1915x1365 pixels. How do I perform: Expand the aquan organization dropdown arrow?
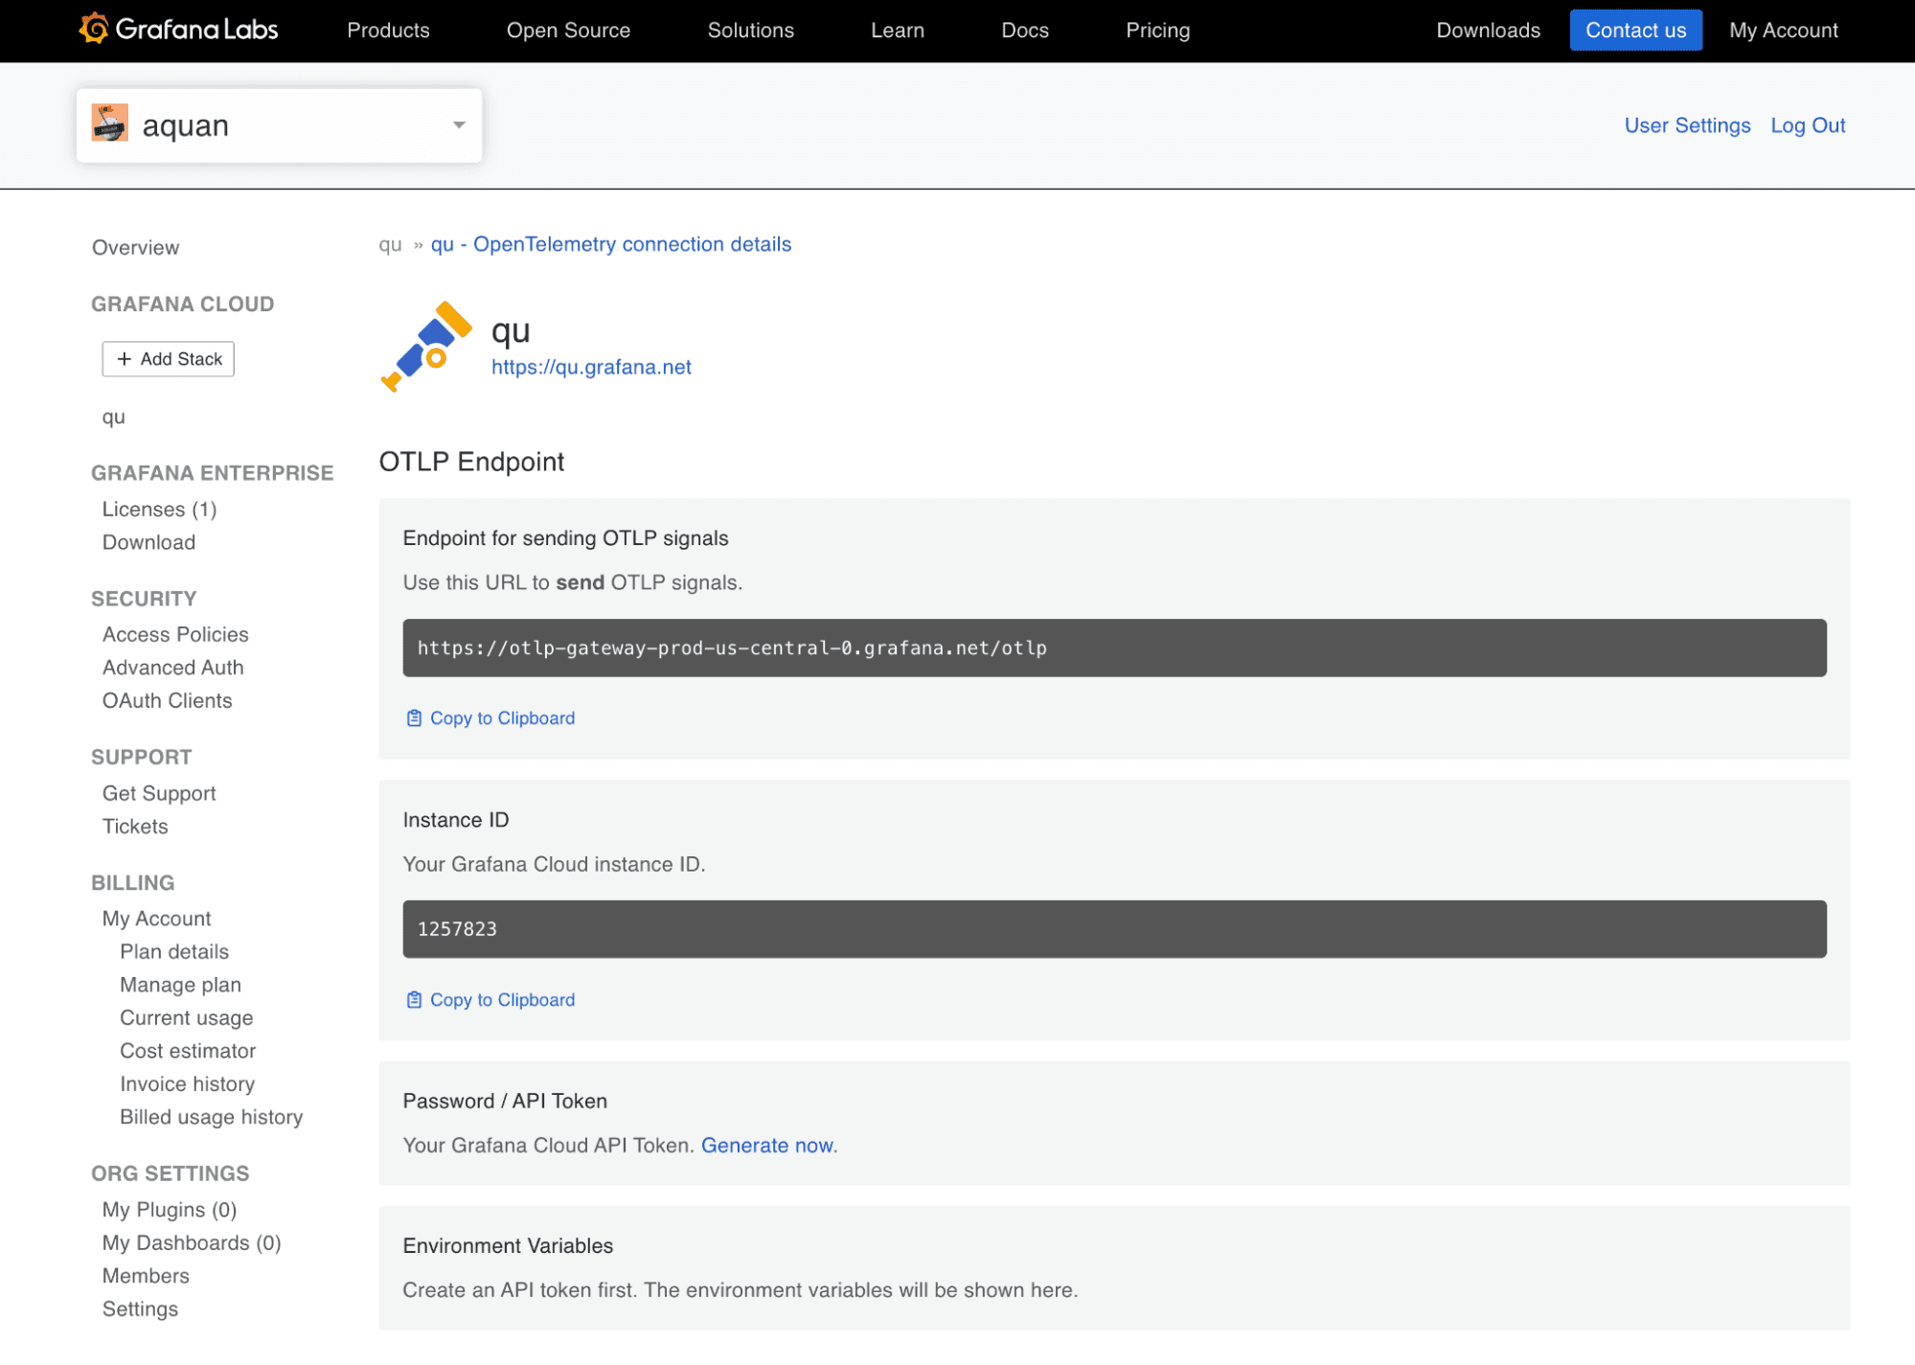pyautogui.click(x=459, y=125)
